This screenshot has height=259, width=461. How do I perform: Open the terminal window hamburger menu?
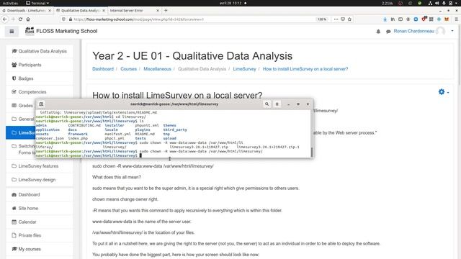click(277, 104)
